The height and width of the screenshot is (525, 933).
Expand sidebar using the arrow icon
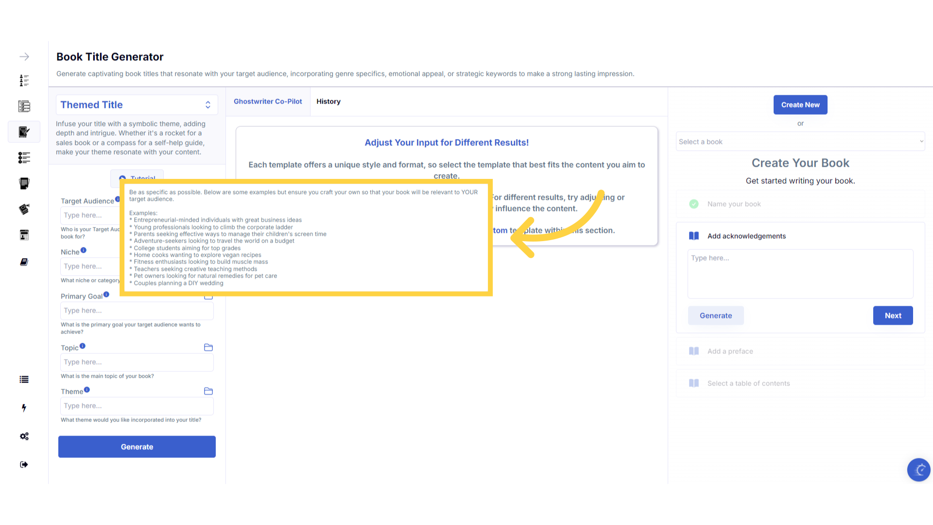(x=24, y=57)
